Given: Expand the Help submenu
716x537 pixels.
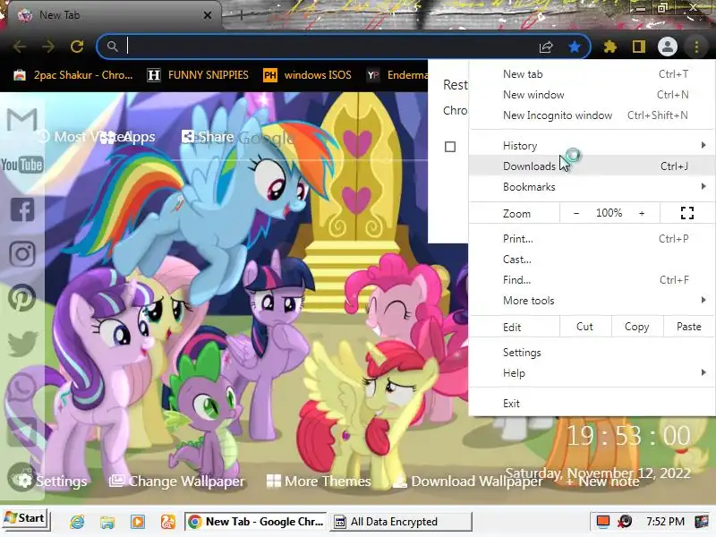Looking at the screenshot, I should click(592, 372).
